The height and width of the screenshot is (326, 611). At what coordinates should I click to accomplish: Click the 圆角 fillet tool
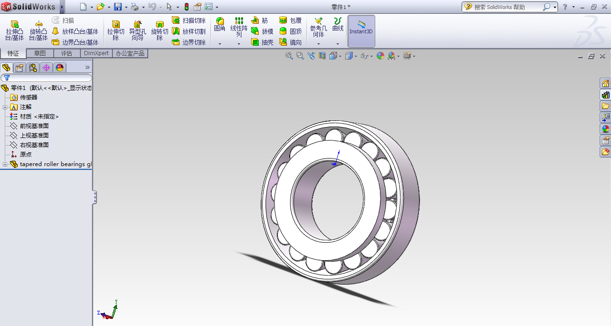point(220,25)
